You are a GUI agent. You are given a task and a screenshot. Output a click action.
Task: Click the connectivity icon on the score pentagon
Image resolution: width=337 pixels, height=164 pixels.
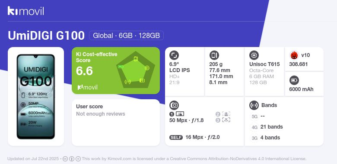pyautogui.click(x=127, y=82)
